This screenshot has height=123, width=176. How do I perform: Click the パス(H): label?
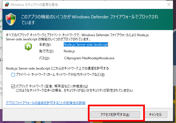click(x=44, y=58)
